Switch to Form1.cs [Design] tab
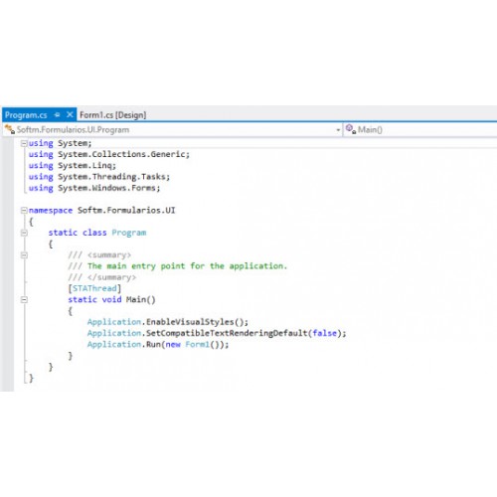 pos(112,115)
